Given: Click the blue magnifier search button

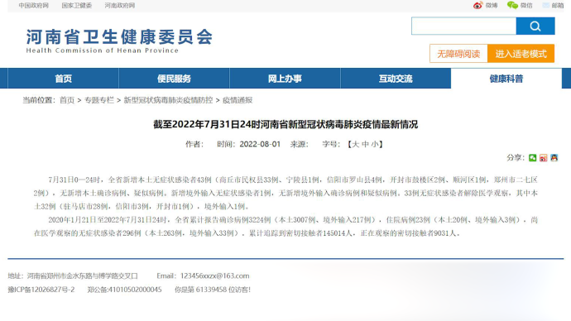Looking at the screenshot, I should [x=535, y=26].
